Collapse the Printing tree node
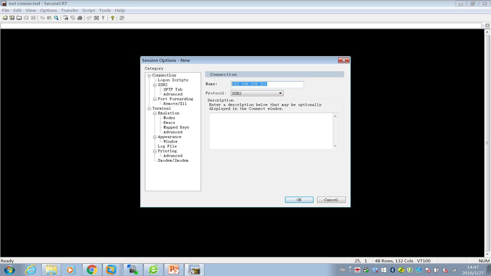This screenshot has width=491, height=276. [155, 151]
